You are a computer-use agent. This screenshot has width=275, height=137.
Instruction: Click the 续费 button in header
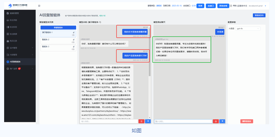pos(200,6)
